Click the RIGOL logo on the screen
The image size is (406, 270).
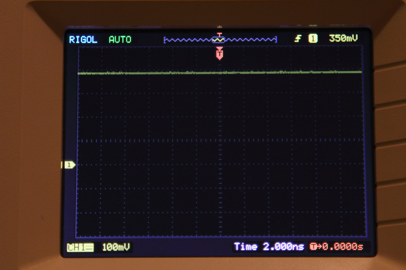(83, 40)
